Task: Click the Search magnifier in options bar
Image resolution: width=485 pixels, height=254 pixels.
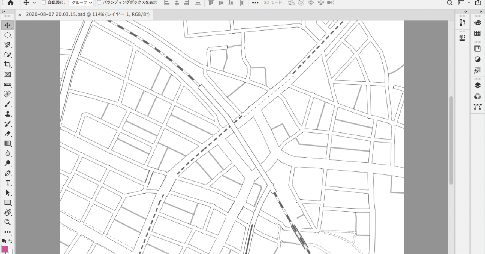Action: 450,3
